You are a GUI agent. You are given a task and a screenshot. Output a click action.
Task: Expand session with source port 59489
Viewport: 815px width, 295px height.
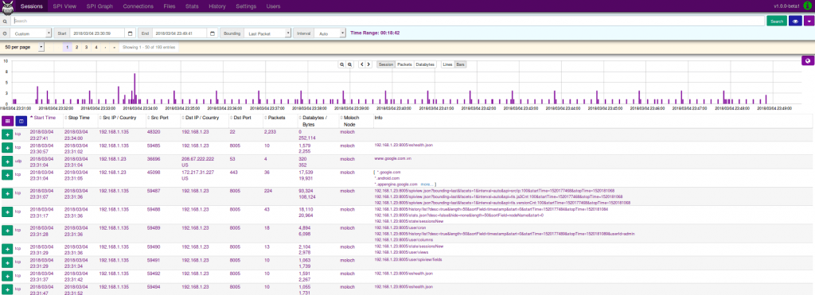7,230
